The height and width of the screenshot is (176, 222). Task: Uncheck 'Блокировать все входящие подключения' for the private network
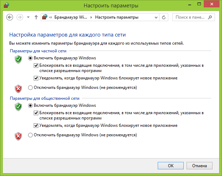(x=36, y=65)
